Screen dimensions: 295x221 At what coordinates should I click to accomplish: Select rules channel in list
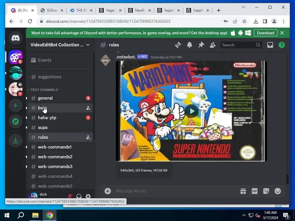(x=60, y=137)
